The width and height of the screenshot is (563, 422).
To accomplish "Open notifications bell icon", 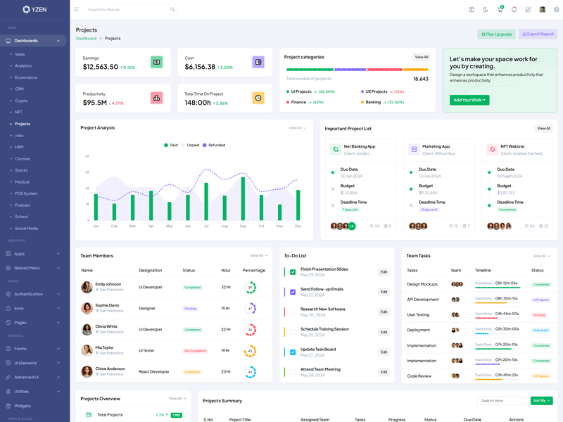I will (514, 10).
